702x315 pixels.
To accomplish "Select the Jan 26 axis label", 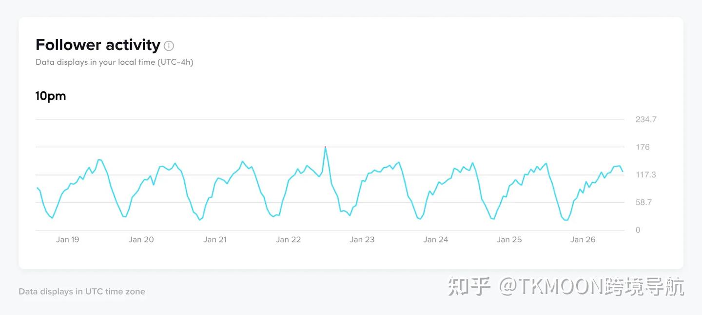I will [583, 239].
